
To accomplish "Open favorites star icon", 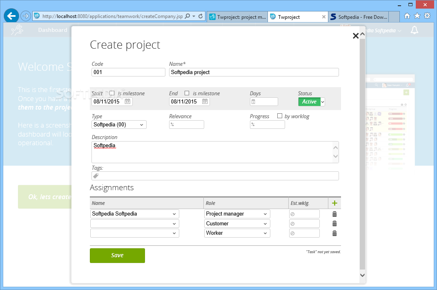I will point(417,16).
